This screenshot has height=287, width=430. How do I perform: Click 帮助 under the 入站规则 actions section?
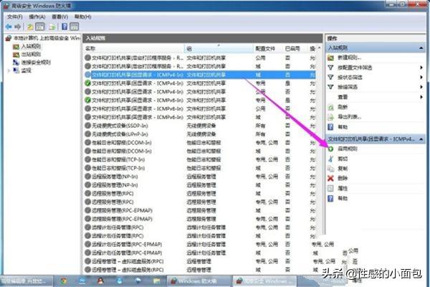[343, 127]
